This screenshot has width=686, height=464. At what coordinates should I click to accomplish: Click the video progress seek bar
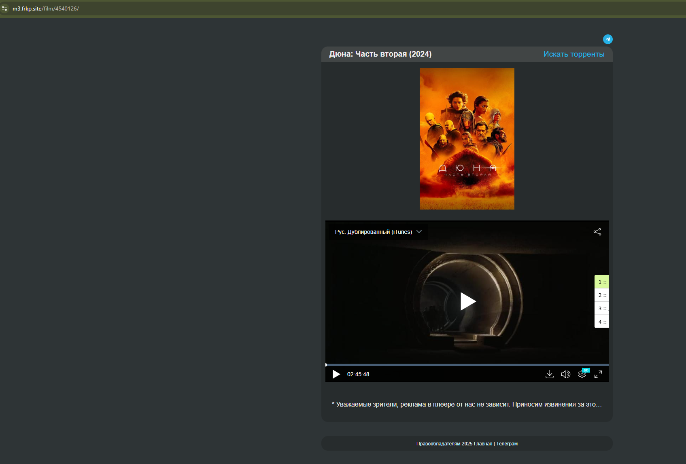click(x=467, y=365)
